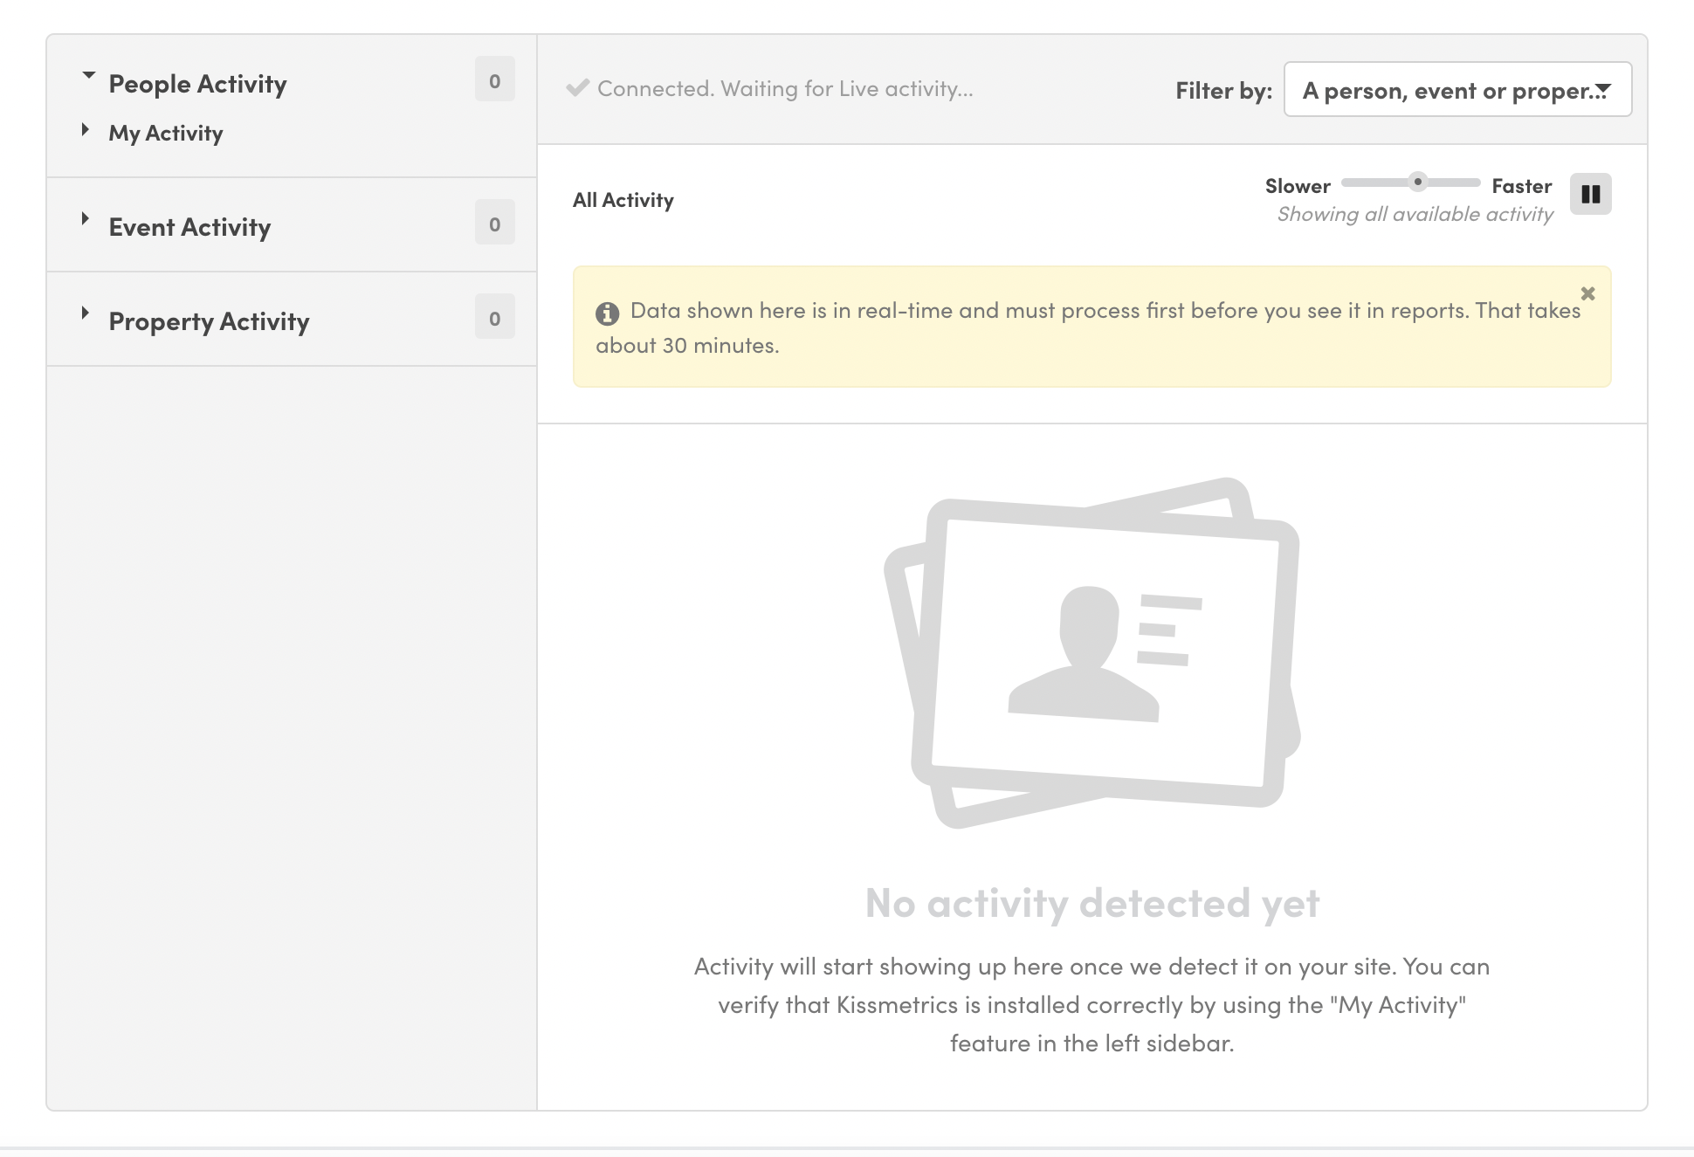Open Event Activity sidebar item
The height and width of the screenshot is (1157, 1694).
pyautogui.click(x=189, y=227)
